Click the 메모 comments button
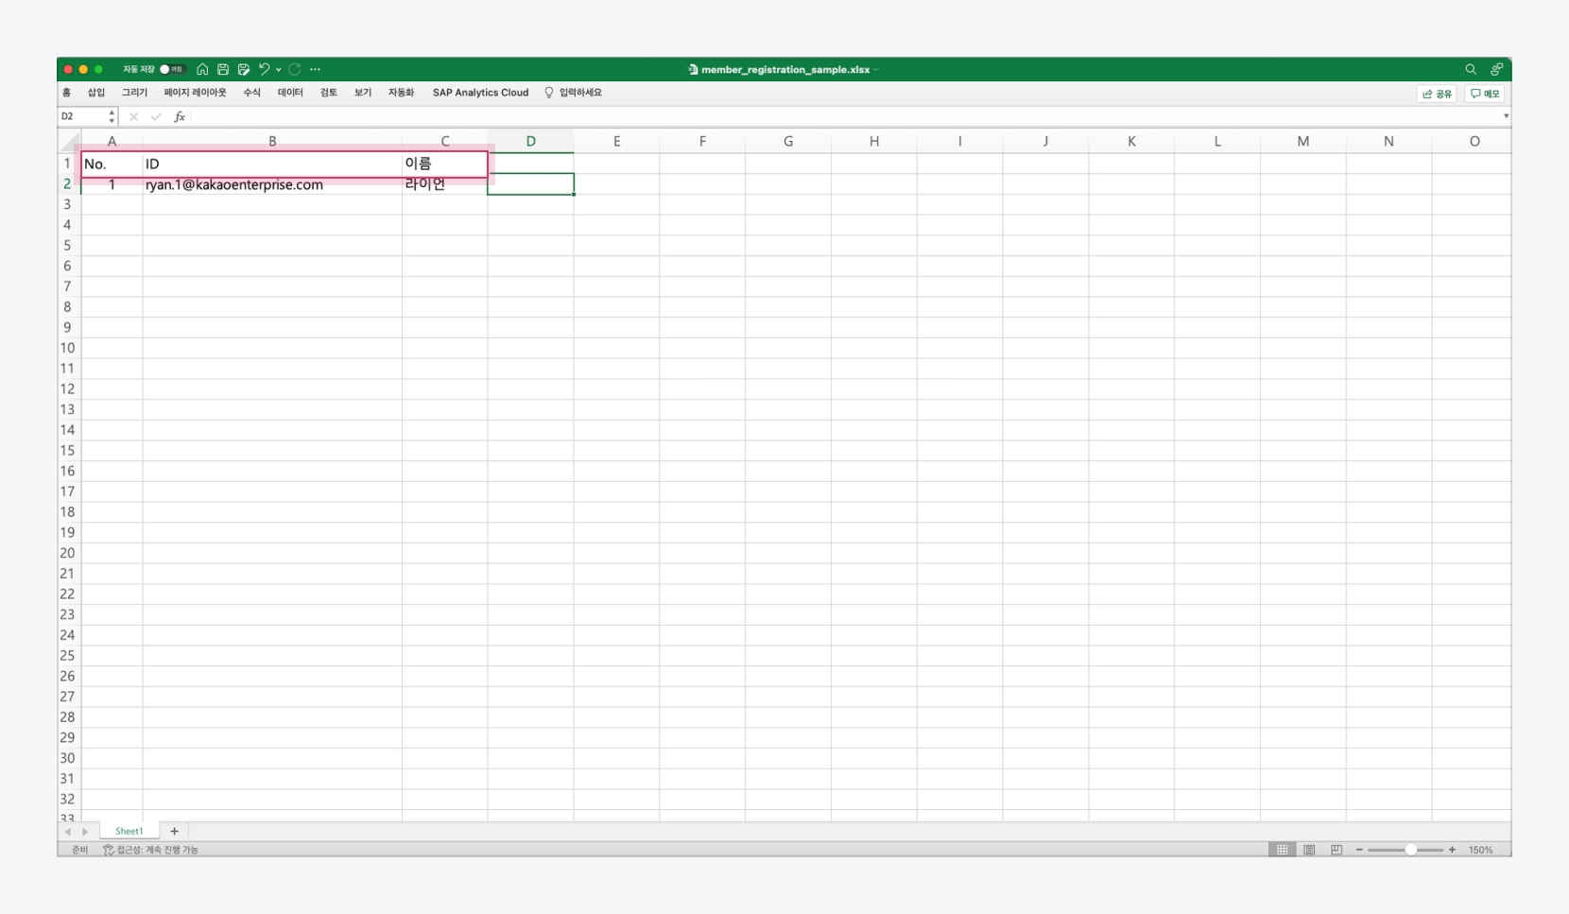This screenshot has height=914, width=1569. 1485,94
